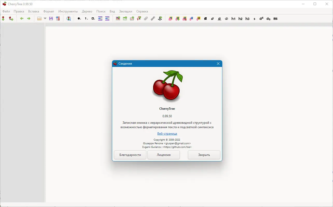Save the document with the floppy icon
This screenshot has width=333, height=207.
(51, 18)
